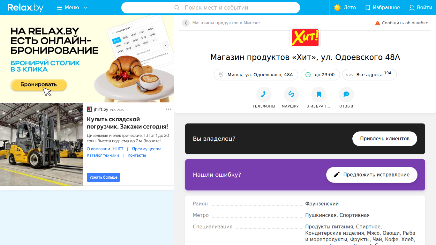Click the sun icon beside Лето
Viewport: 436px width, 245px height.
point(337,8)
